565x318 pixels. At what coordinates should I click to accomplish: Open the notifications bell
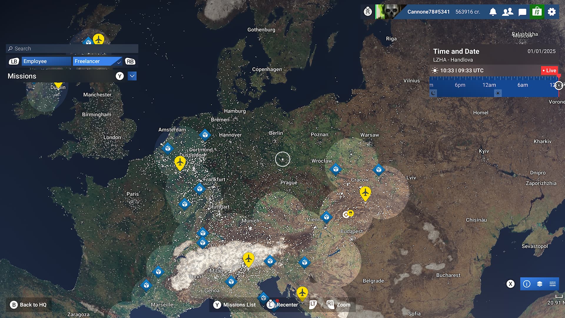(493, 12)
